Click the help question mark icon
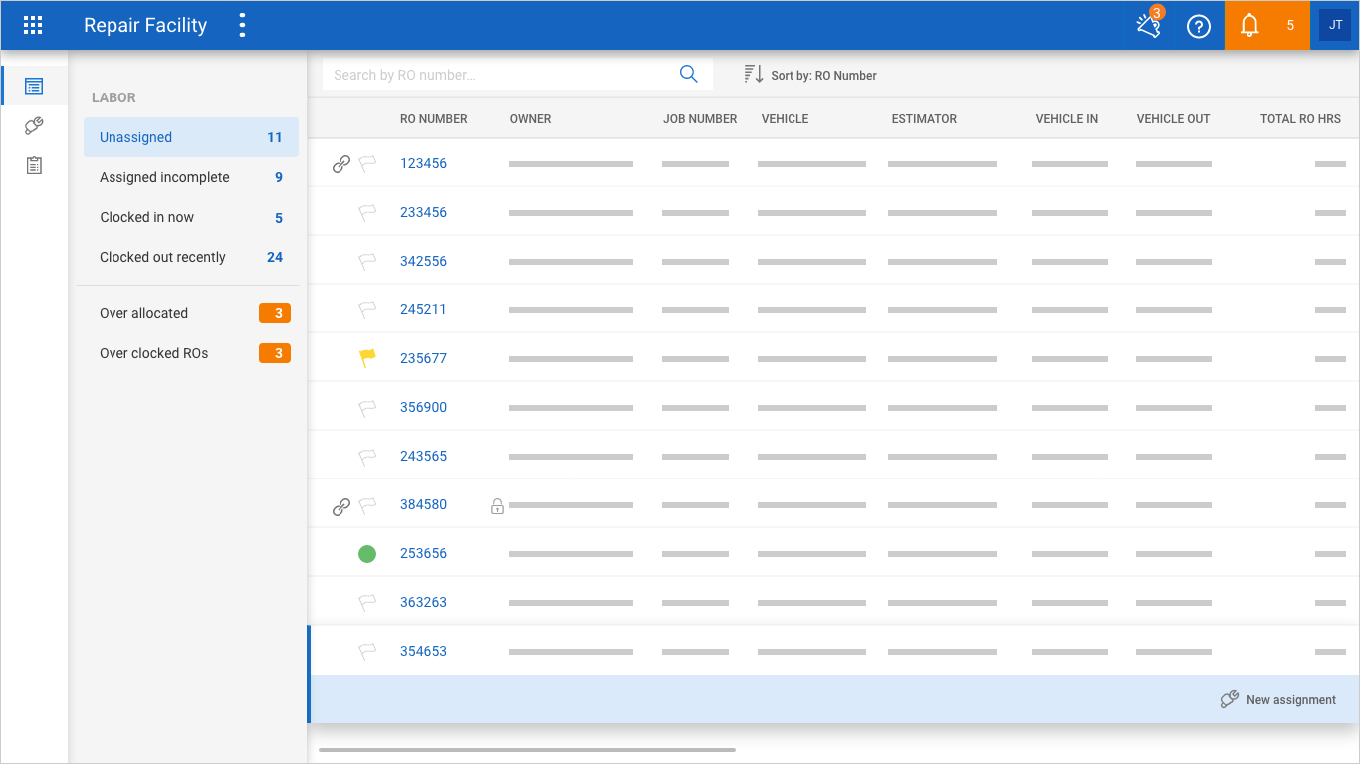The image size is (1360, 764). point(1199,26)
